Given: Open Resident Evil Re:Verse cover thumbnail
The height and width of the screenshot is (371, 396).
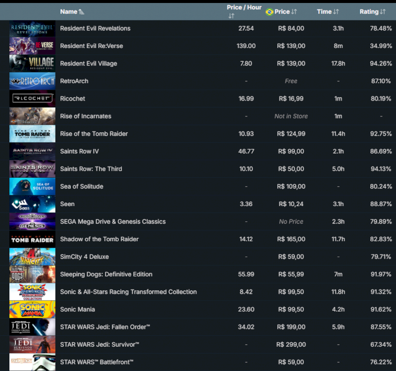Looking at the screenshot, I should 32,46.
